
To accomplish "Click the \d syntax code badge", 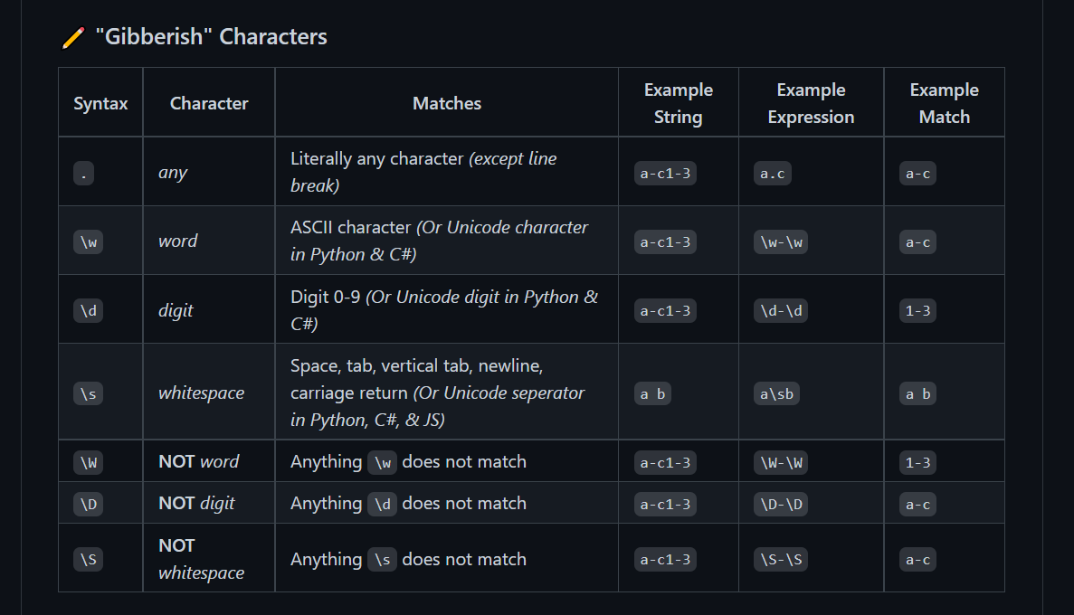I will click(89, 311).
